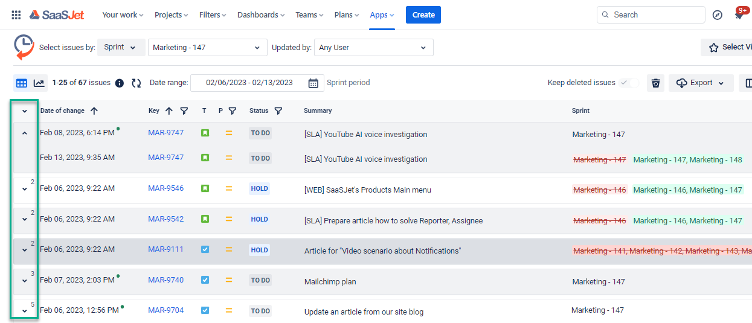This screenshot has height=323, width=752.
Task: Toggle the Keep deleted issues switch
Action: (628, 83)
